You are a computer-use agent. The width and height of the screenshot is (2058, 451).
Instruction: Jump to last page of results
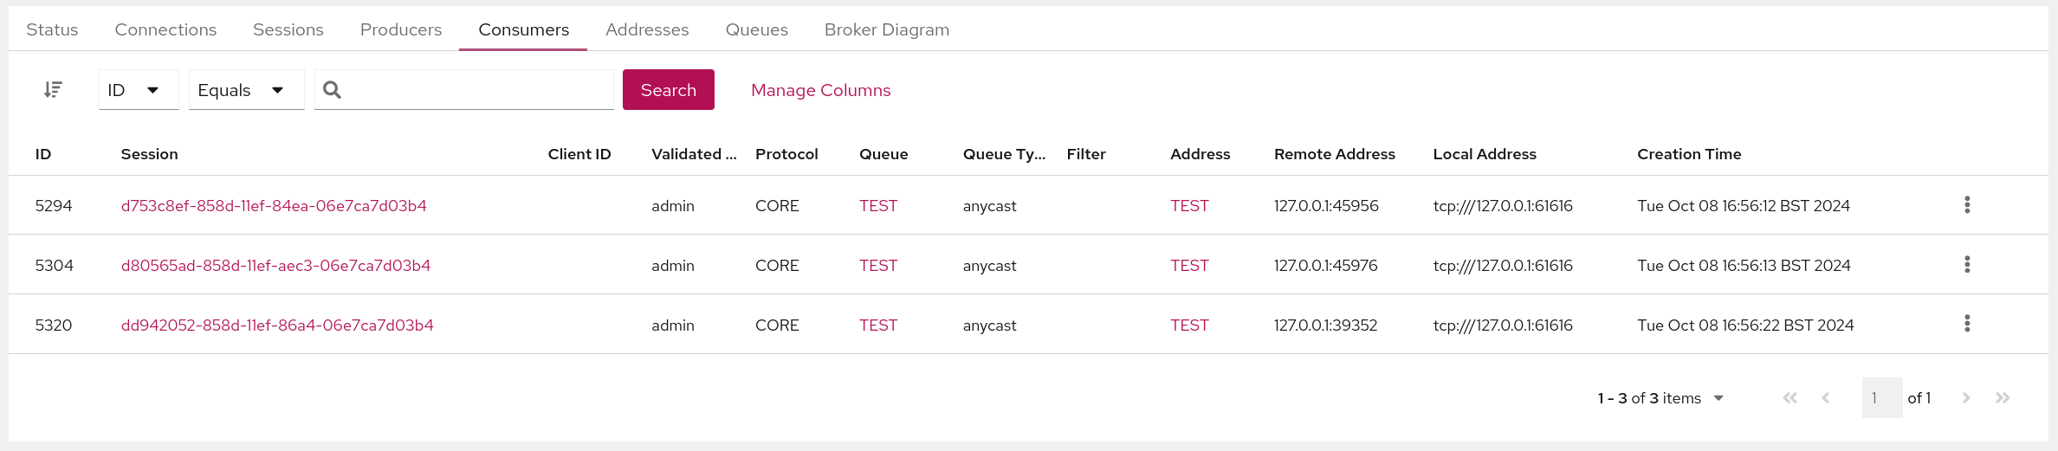2003,398
